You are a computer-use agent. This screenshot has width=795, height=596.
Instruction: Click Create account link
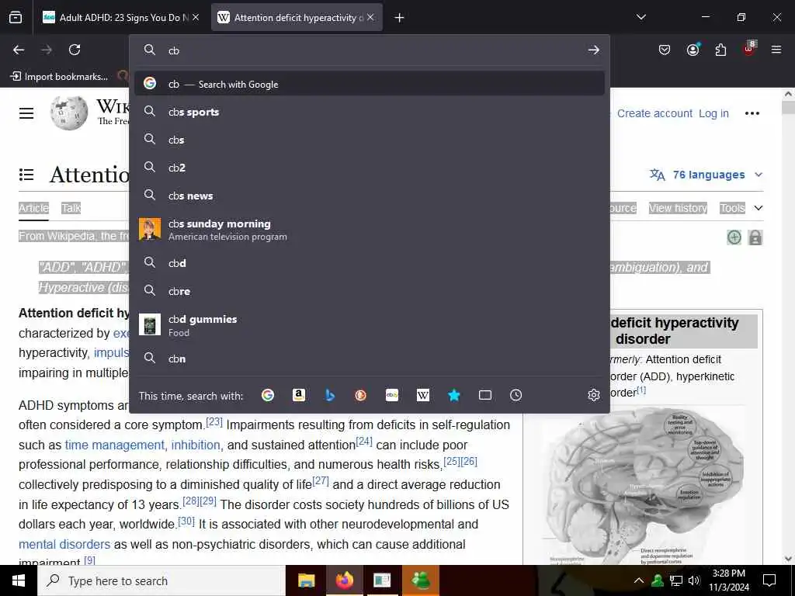point(654,113)
